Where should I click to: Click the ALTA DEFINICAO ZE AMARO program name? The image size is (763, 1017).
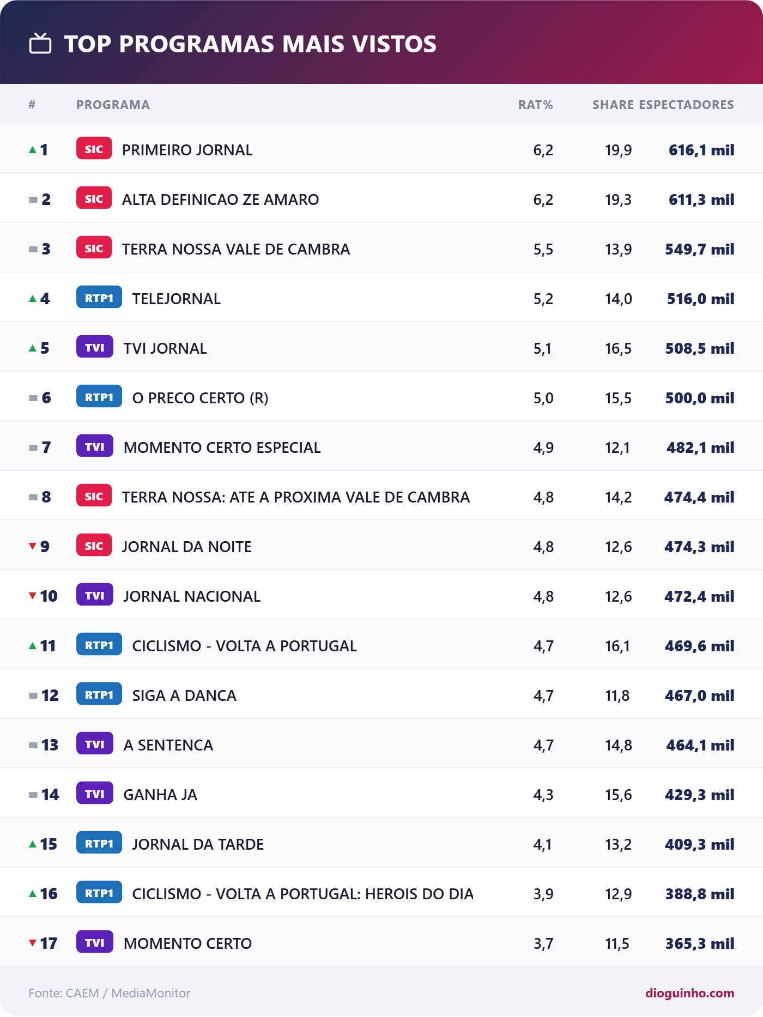point(220,199)
